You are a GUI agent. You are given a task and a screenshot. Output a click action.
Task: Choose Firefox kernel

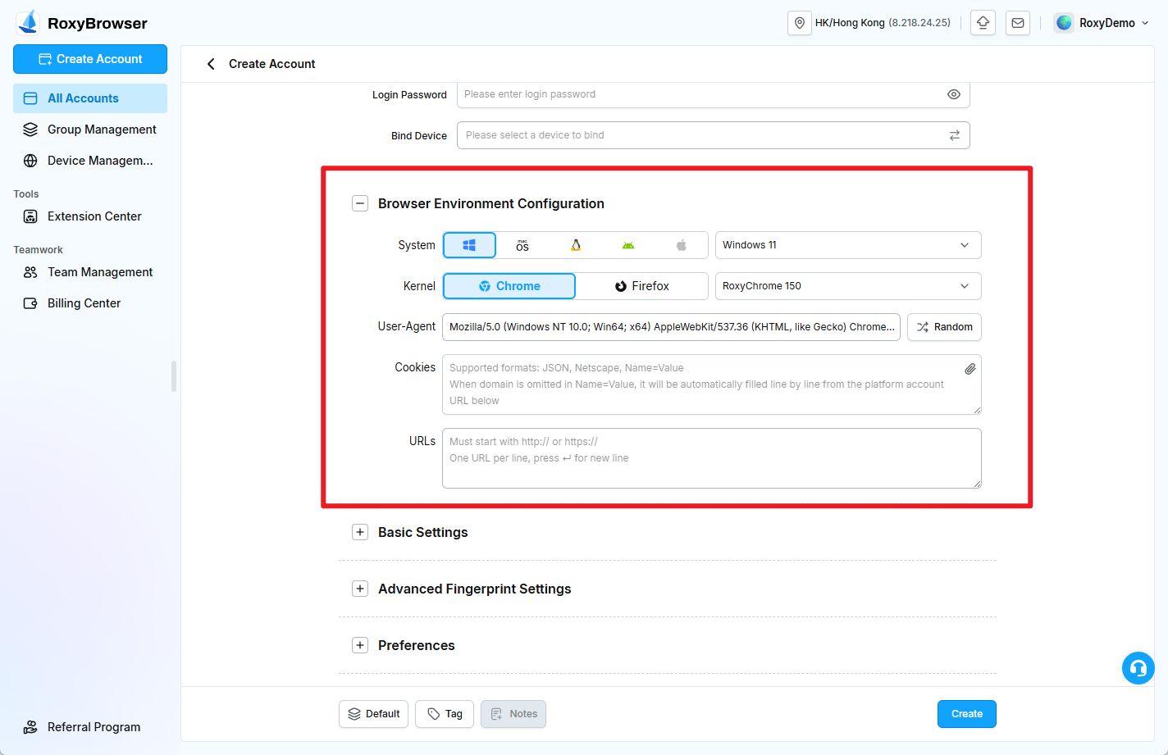(642, 286)
